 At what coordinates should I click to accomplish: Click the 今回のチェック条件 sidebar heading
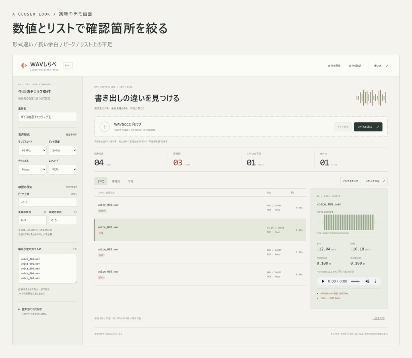point(35,91)
